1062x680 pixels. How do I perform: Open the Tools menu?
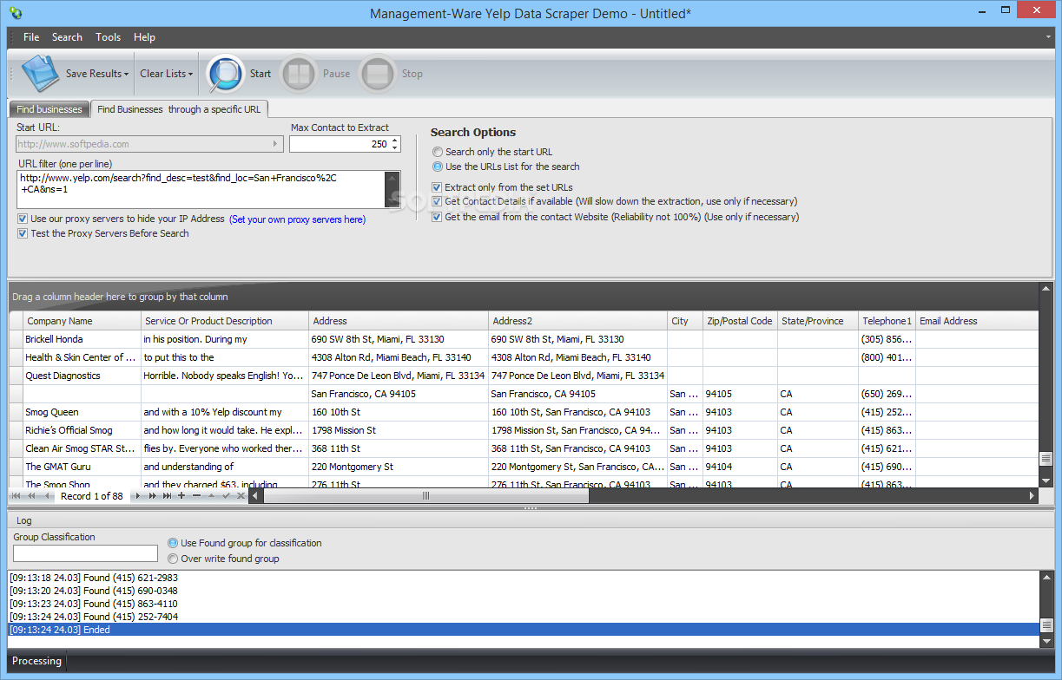[x=109, y=37]
